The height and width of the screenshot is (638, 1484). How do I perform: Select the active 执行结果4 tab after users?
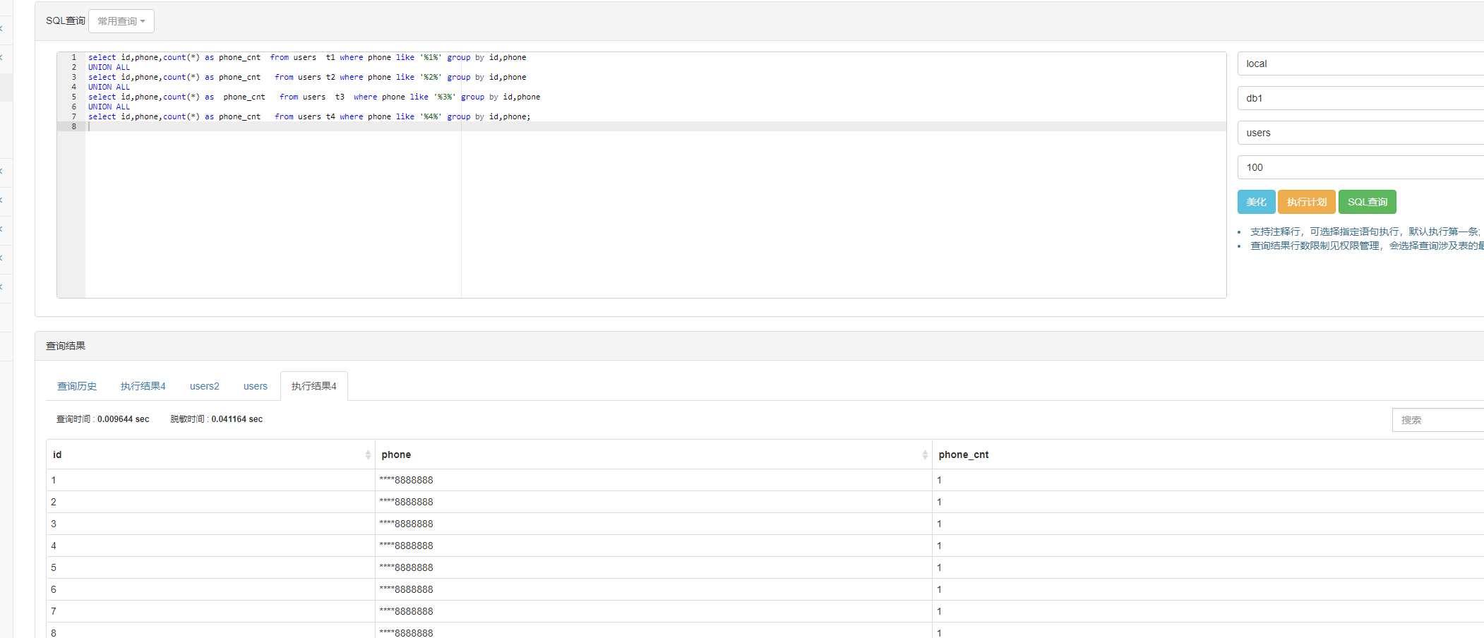click(314, 386)
